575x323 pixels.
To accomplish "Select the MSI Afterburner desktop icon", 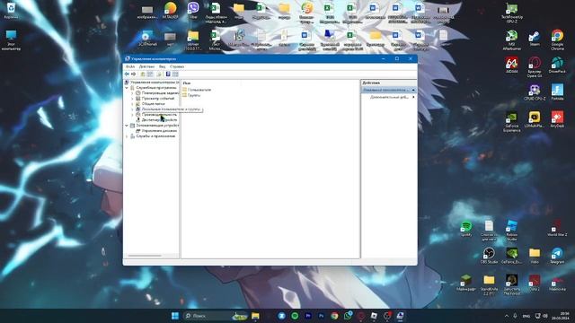I will coord(511,39).
